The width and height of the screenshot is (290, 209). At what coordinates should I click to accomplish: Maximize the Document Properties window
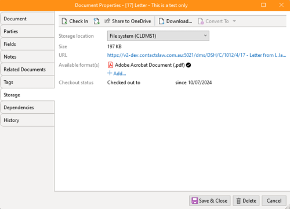(263, 5)
